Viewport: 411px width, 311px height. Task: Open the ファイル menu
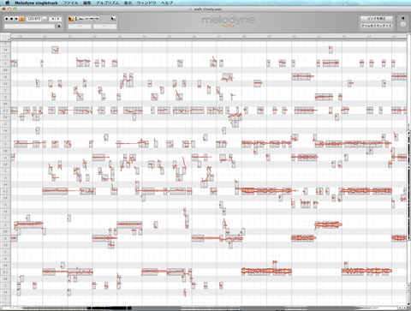(x=70, y=3)
